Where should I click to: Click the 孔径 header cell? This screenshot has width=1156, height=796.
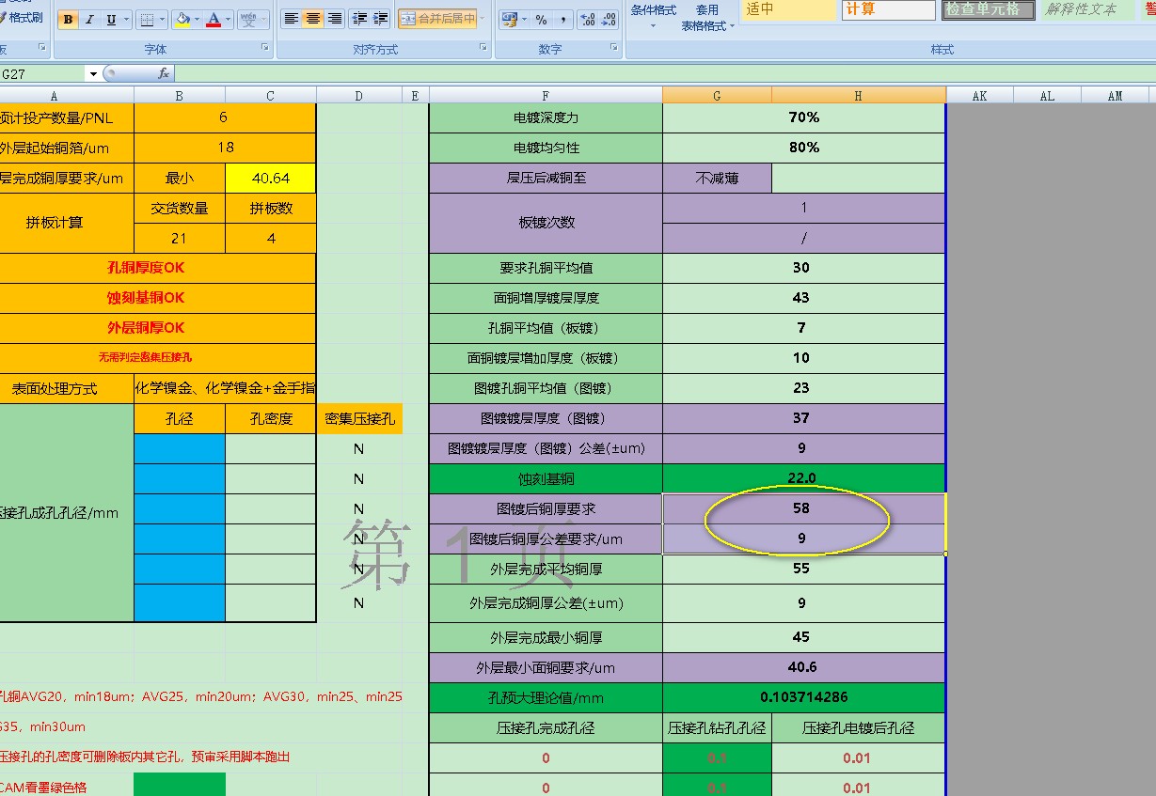pos(179,419)
